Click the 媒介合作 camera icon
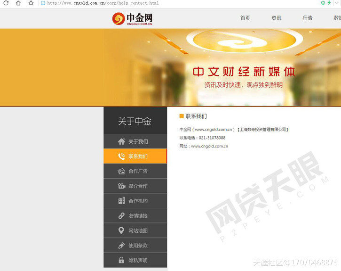Image resolution: width=341 pixels, height=271 pixels. (121, 186)
